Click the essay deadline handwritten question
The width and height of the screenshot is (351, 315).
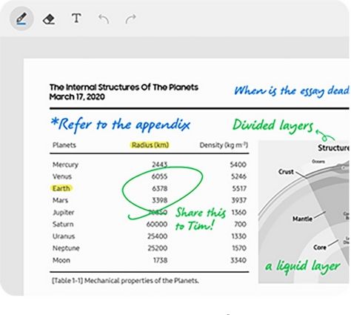click(x=291, y=91)
